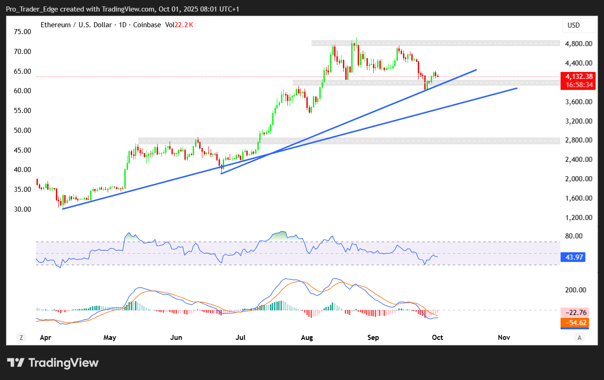Open the USD currency selector
The height and width of the screenshot is (380, 604).
579,25
